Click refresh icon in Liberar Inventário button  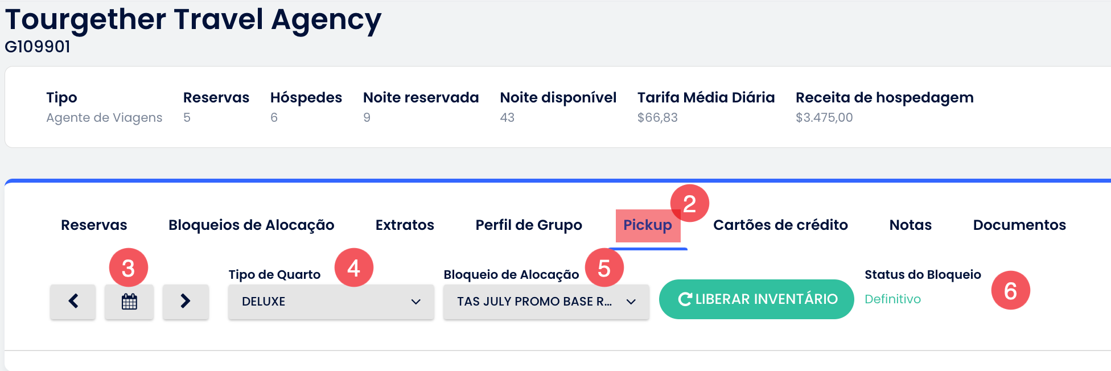click(685, 299)
